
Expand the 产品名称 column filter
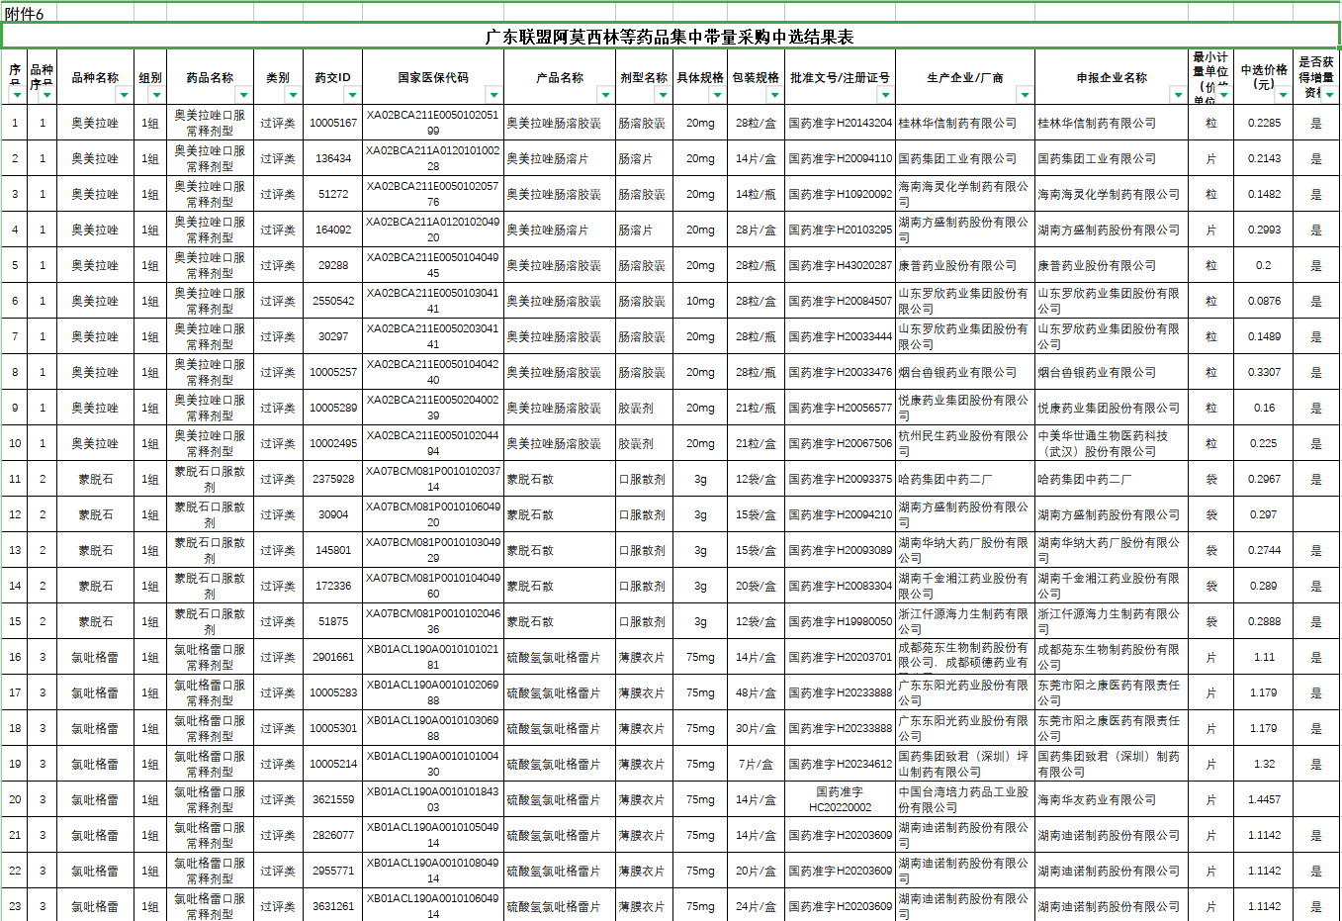[605, 95]
